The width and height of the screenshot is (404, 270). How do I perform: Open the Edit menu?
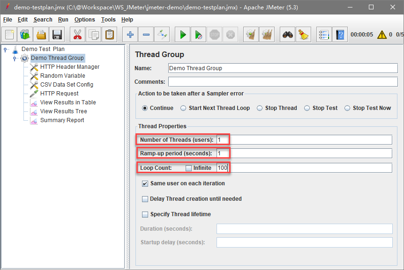coord(22,20)
